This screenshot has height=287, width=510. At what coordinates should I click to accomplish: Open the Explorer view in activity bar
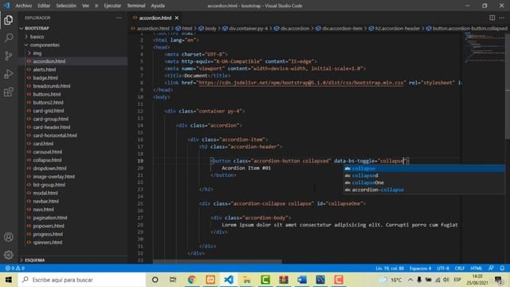point(9,20)
